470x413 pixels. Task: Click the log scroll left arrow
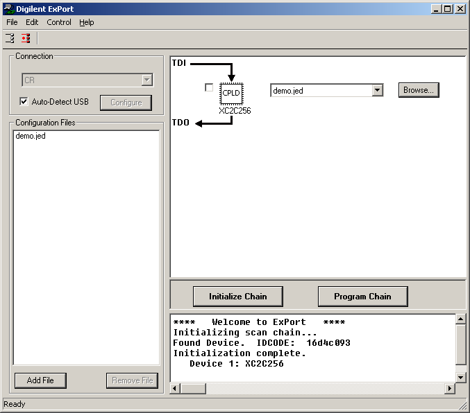click(x=175, y=389)
